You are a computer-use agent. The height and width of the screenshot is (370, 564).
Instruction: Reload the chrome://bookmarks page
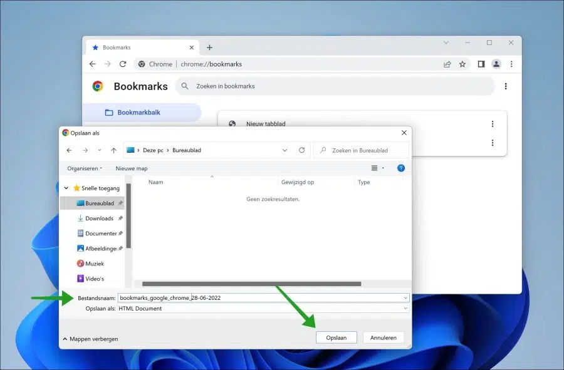point(123,64)
